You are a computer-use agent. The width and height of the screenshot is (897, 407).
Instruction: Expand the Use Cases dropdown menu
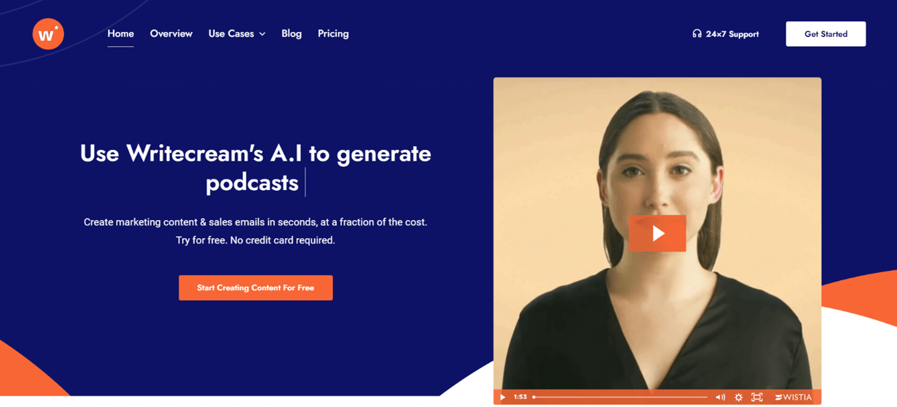click(237, 34)
